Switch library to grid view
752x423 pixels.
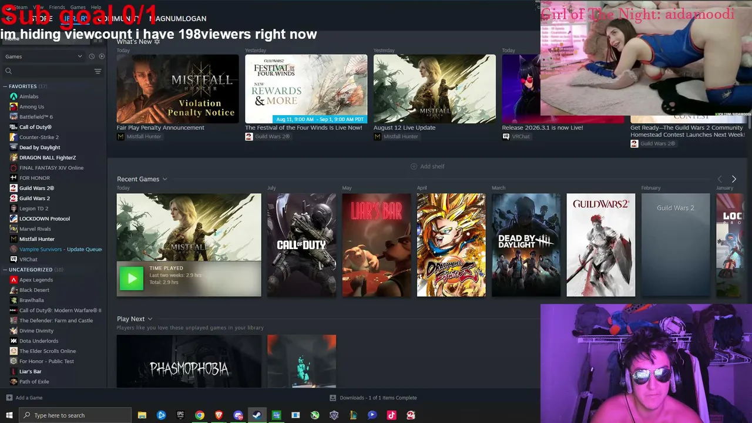[x=98, y=39]
